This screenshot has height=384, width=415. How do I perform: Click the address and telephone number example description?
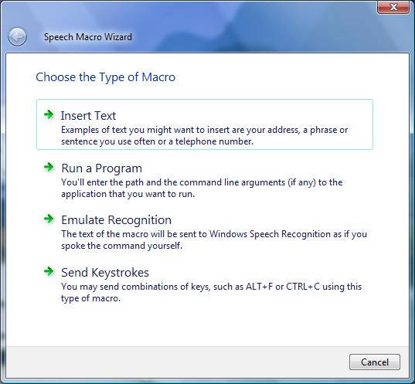[204, 135]
